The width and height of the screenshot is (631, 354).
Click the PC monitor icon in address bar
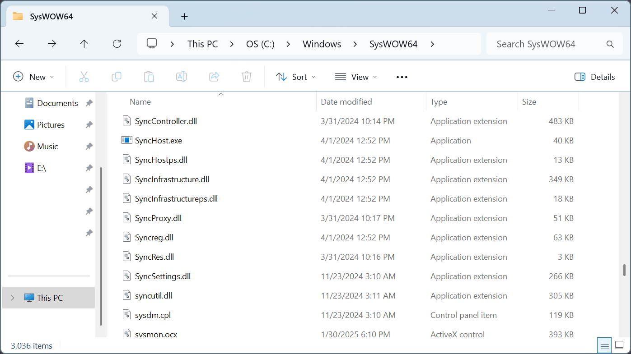[x=152, y=44]
